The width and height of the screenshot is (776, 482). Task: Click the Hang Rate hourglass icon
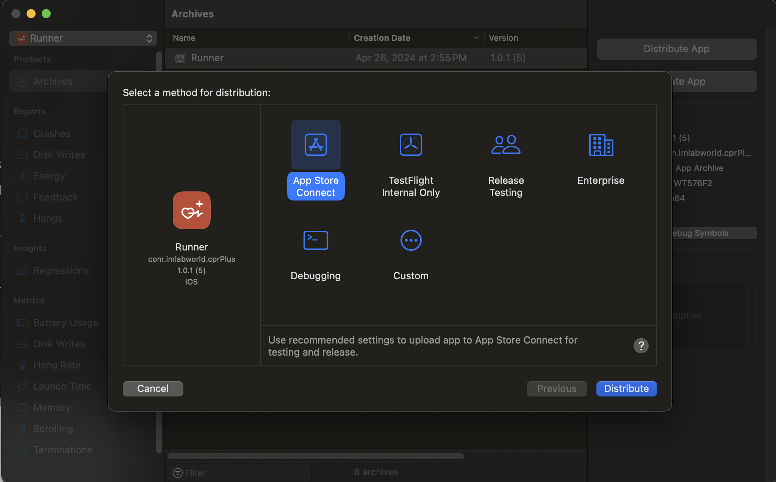point(23,365)
